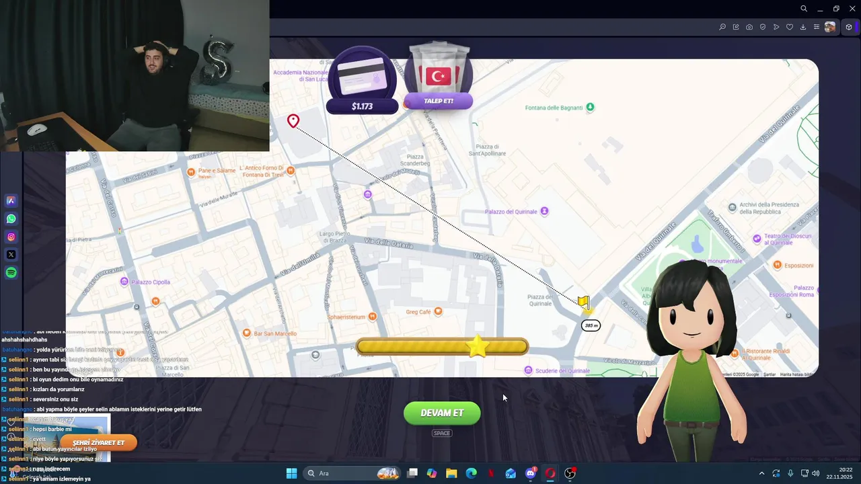
Task: Open Spotify in browser sidebar
Action: pos(11,273)
